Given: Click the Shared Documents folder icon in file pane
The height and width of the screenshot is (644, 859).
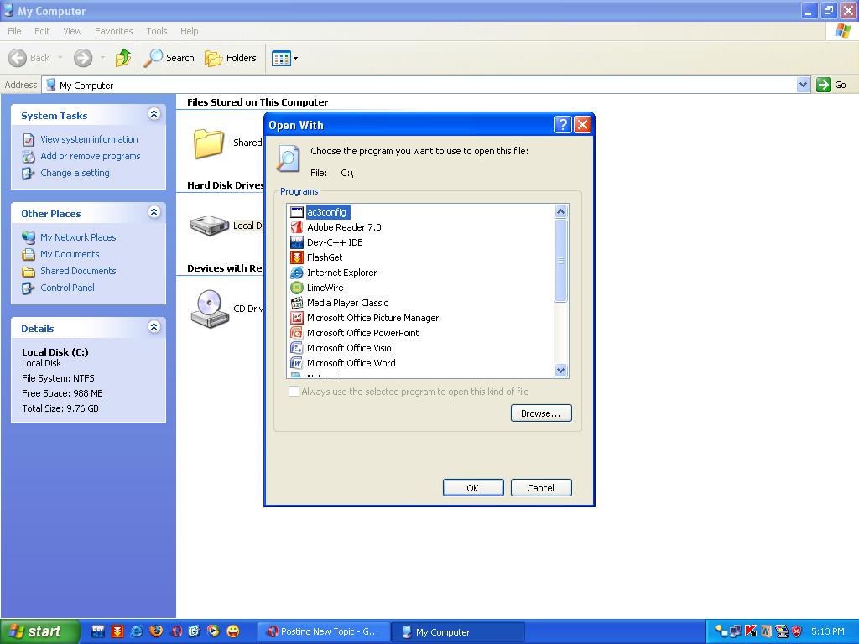Looking at the screenshot, I should click(208, 143).
